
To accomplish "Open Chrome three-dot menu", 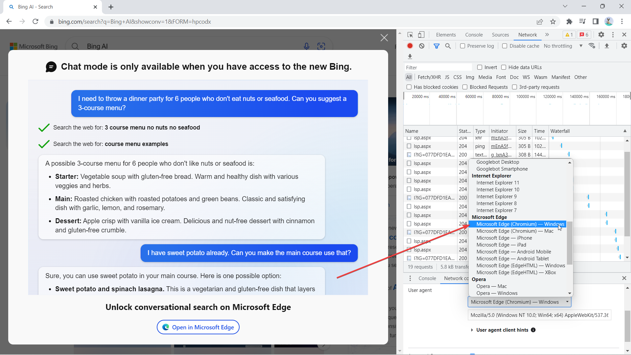I will 622,22.
